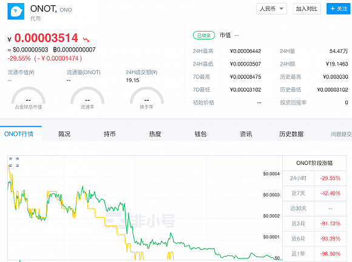This screenshot has height=262, width=352.
Task: Click the 加入对比 compare button
Action: [x=306, y=8]
